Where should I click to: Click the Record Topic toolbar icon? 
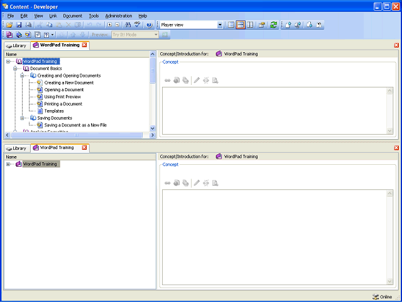[x=28, y=35]
